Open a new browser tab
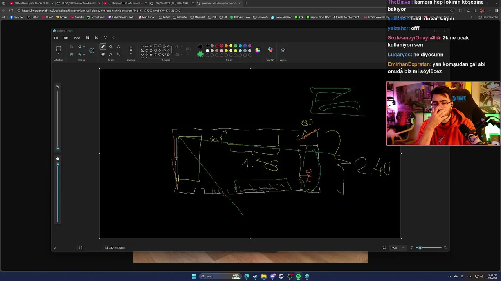This screenshot has width=501, height=281. tap(246, 3)
